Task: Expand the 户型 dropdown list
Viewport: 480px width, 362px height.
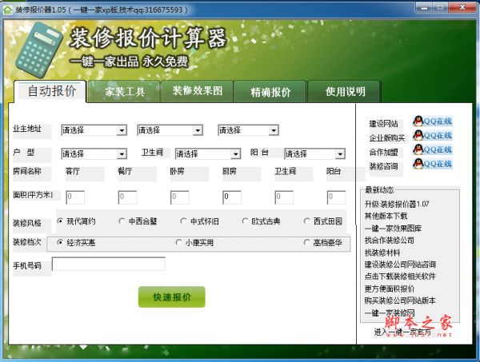Action: (93, 154)
